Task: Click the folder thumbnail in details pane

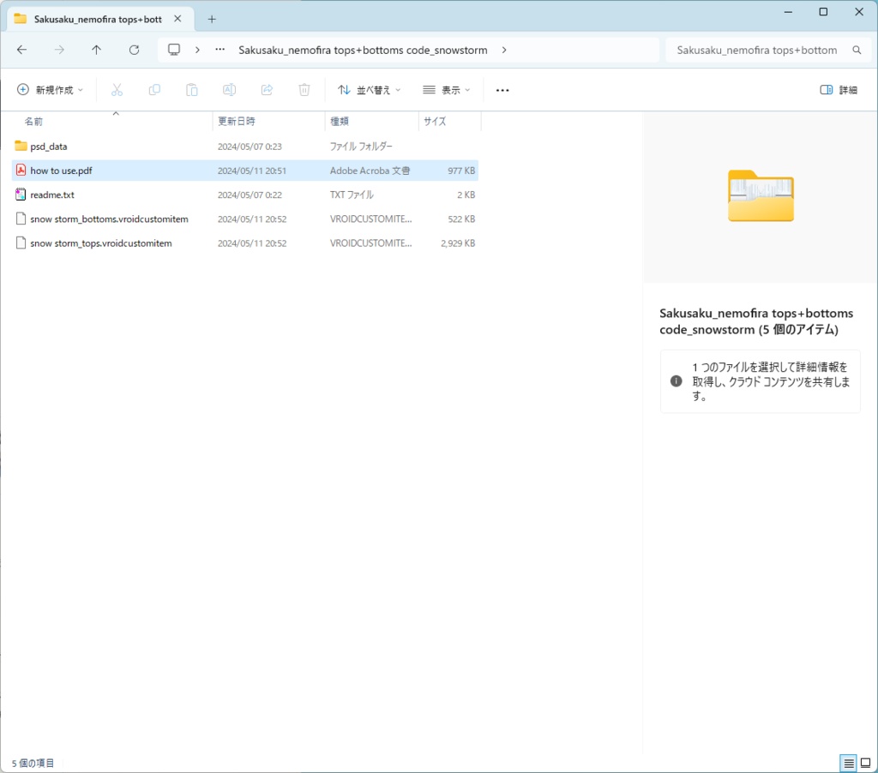Action: 761,196
